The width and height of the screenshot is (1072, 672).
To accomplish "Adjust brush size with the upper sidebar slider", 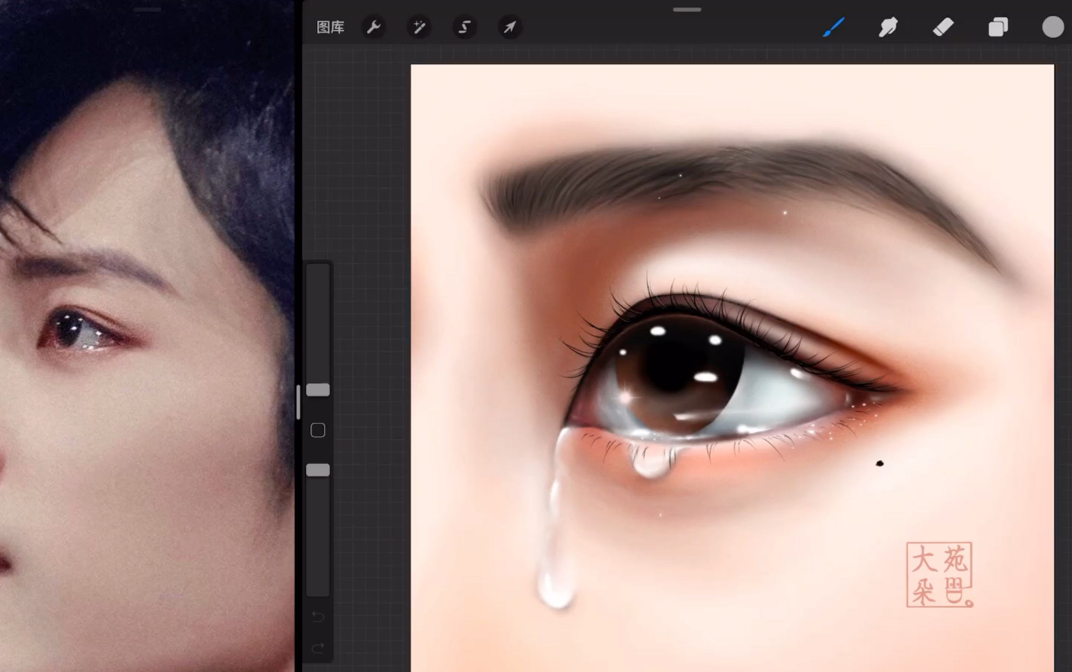I will tap(318, 390).
